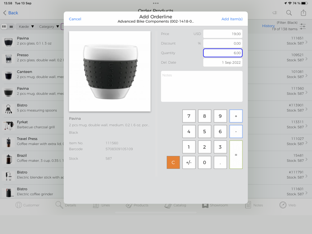Open Lines tab

click(x=101, y=205)
